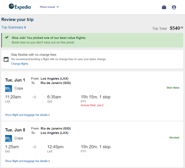
Task: Click the Best Value label
Action: click(173, 88)
